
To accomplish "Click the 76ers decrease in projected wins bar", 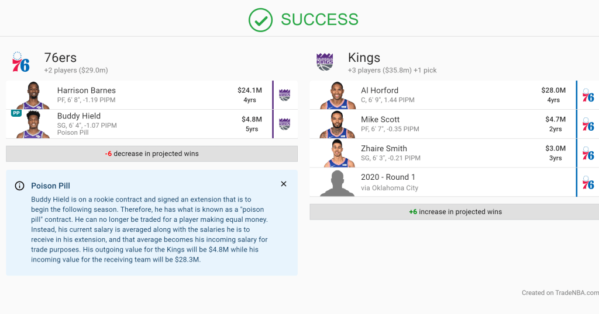I will coord(152,153).
